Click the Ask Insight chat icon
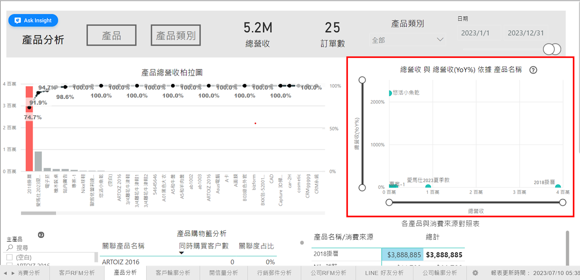Screen dimensions: 580x280 (x=18, y=21)
